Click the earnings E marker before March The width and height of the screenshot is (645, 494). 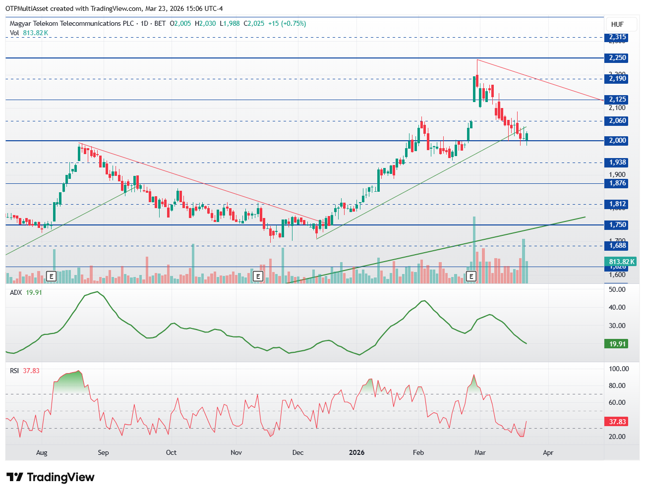coord(471,276)
